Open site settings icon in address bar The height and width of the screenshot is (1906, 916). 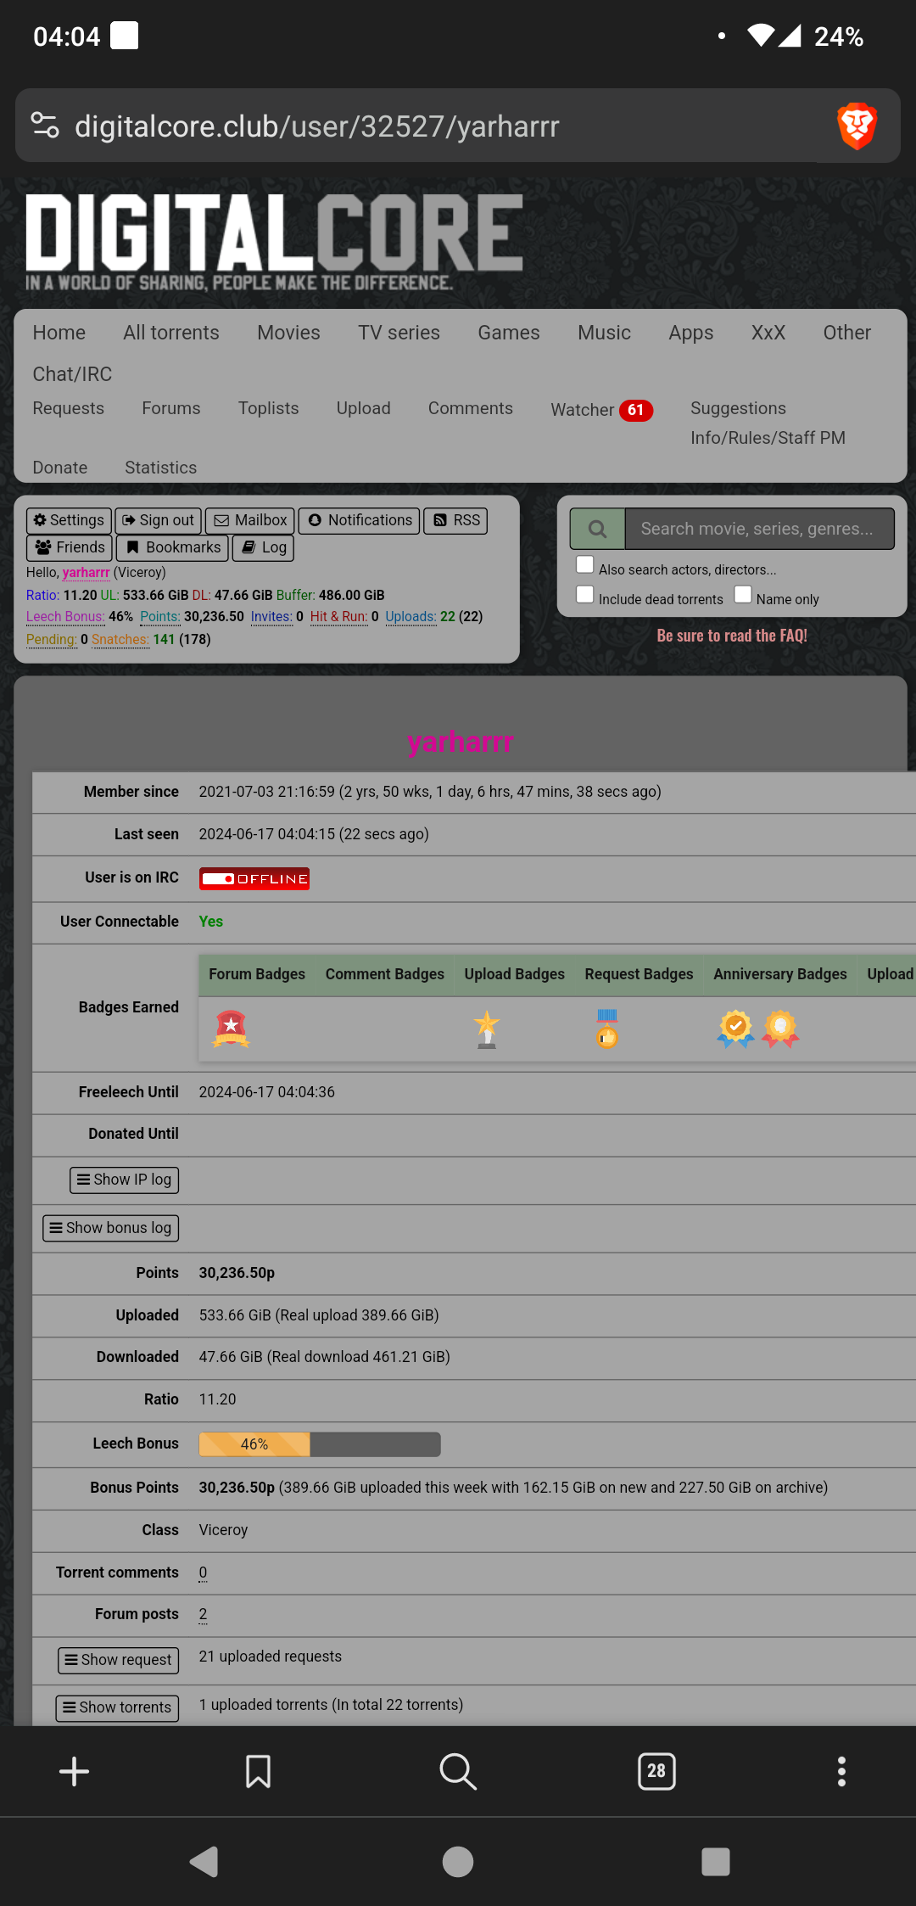(45, 126)
